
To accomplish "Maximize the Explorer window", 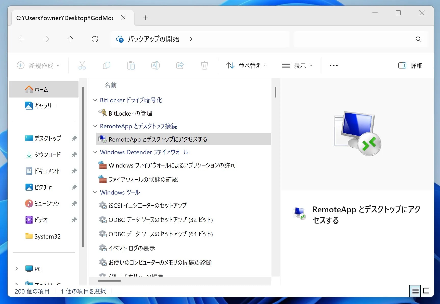I will tap(398, 13).
